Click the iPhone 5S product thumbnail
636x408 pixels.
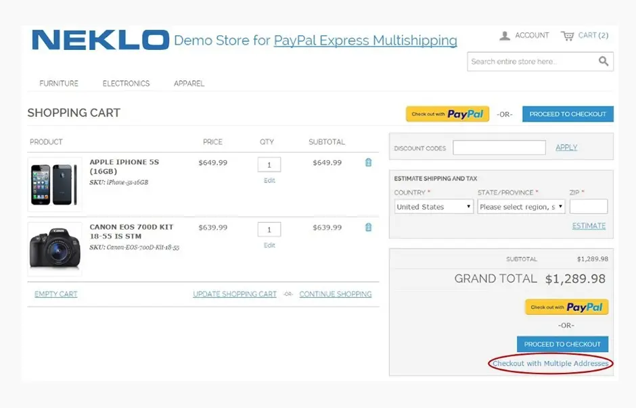click(55, 184)
